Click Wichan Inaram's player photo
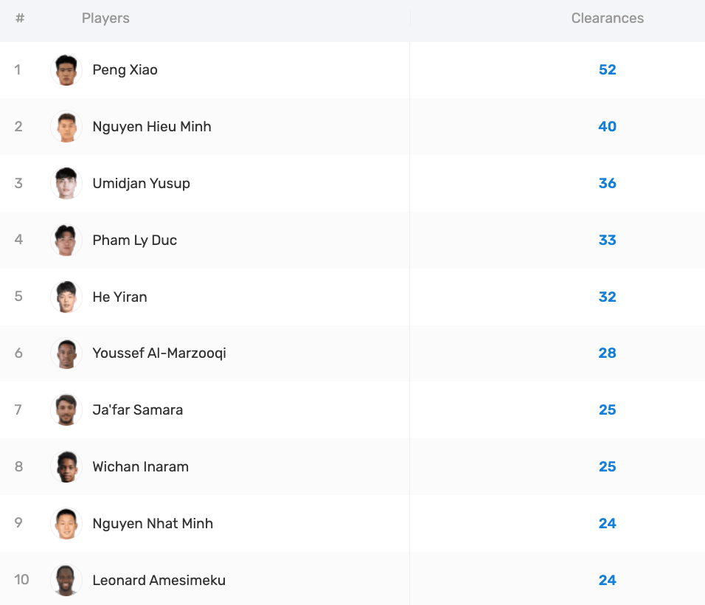This screenshot has height=605, width=705. pyautogui.click(x=66, y=467)
